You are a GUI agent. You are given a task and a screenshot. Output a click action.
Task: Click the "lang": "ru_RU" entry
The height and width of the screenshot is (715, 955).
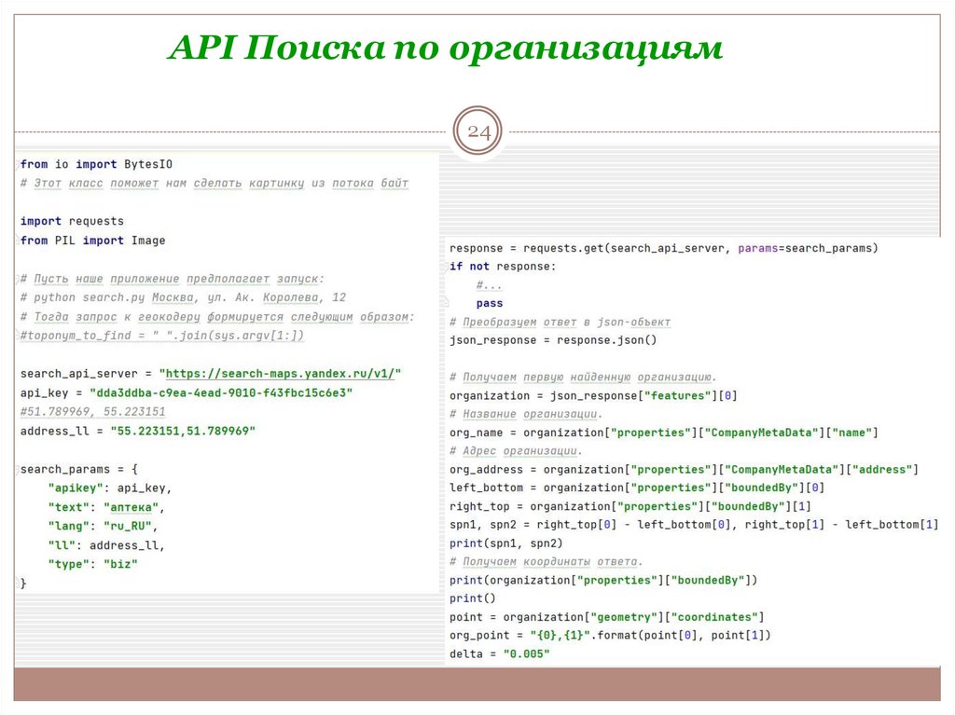point(103,526)
